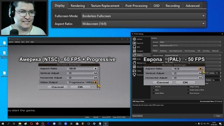Select the Graphics settings category
The width and height of the screenshot is (224, 126).
click(141, 55)
